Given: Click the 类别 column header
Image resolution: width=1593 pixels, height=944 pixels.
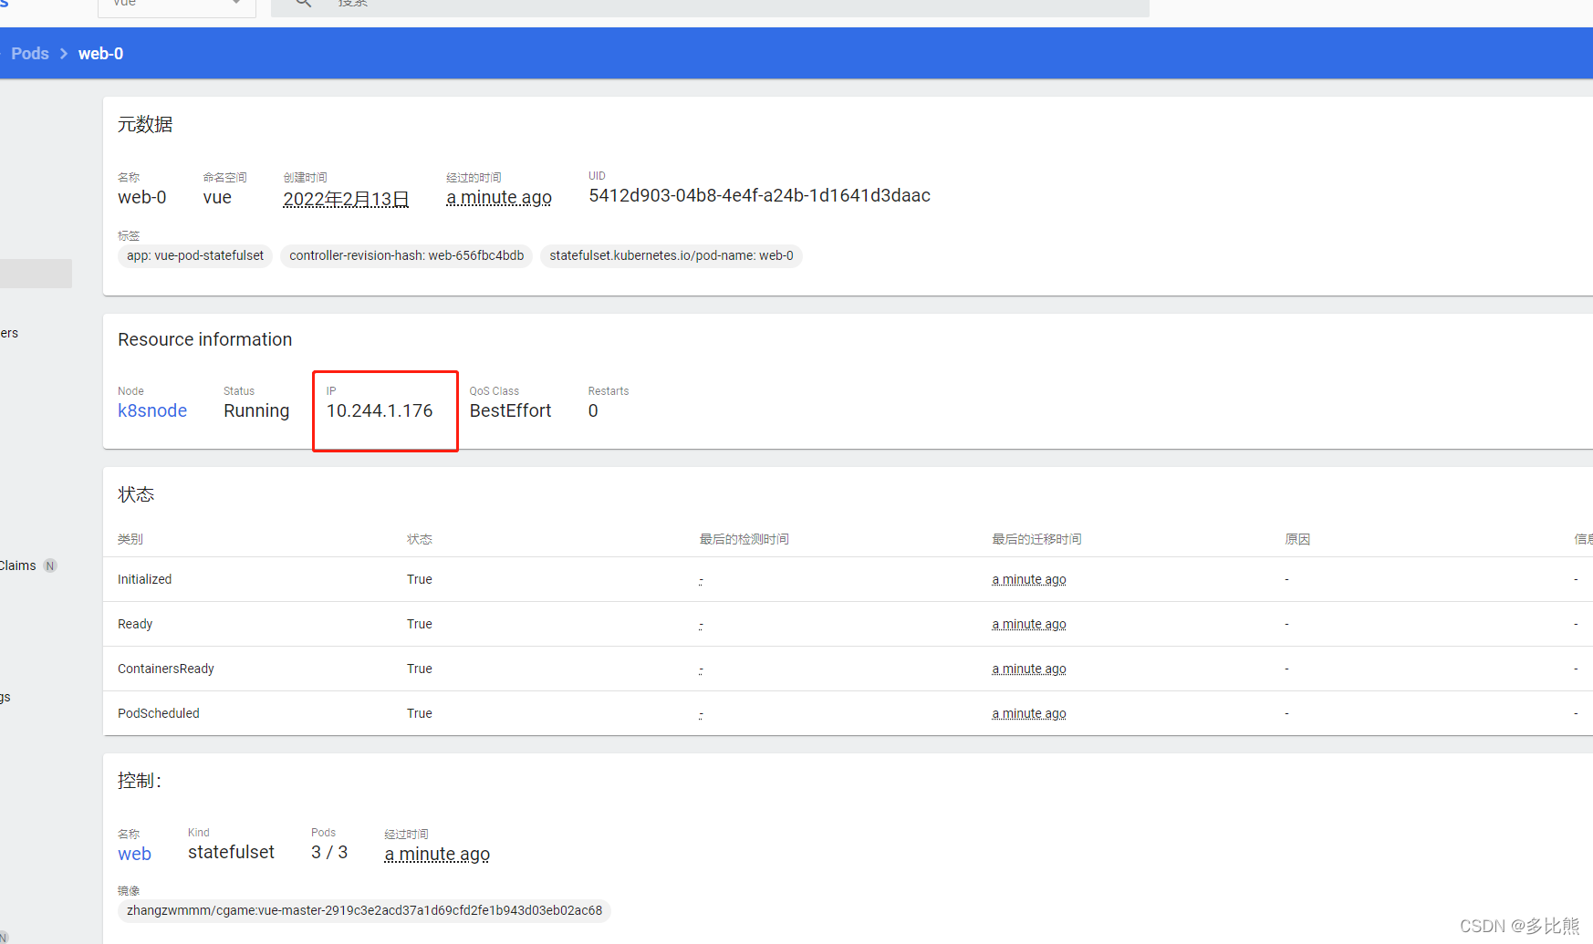Looking at the screenshot, I should click(x=130, y=539).
